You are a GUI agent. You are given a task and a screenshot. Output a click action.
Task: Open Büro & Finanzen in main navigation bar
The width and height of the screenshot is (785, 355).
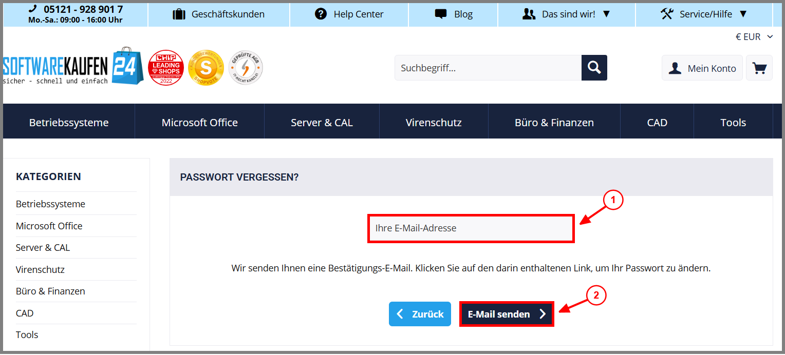click(554, 123)
